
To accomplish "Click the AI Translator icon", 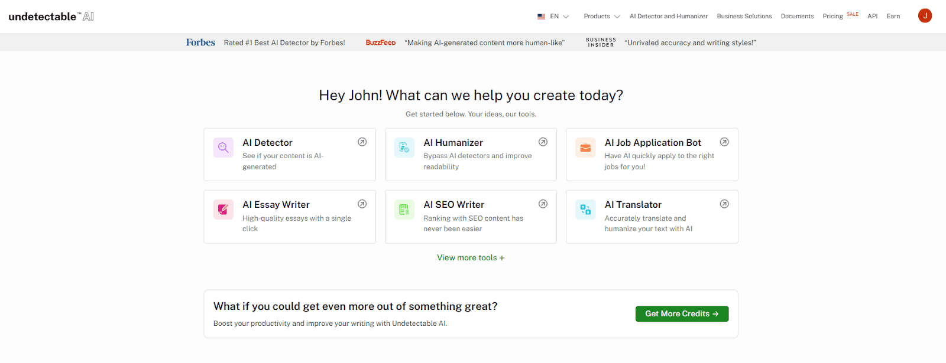I will (x=585, y=210).
